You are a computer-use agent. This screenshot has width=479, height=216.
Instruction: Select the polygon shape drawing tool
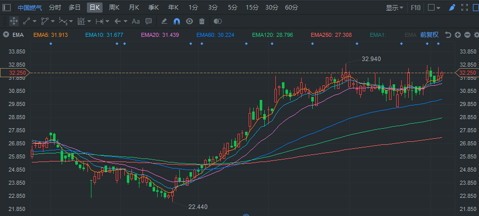[45, 21]
